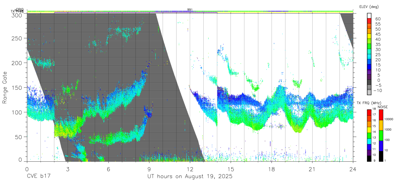Click the 30 label on ELEV colorbar
The image size is (397, 183).
click(x=378, y=50)
